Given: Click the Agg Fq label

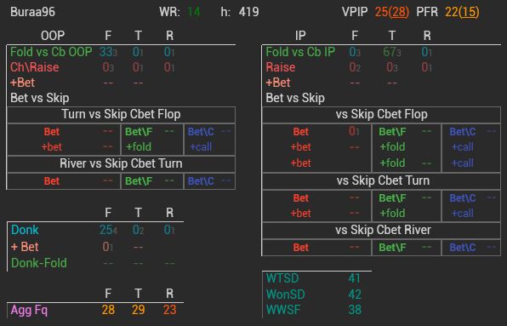Looking at the screenshot, I should [x=29, y=310].
